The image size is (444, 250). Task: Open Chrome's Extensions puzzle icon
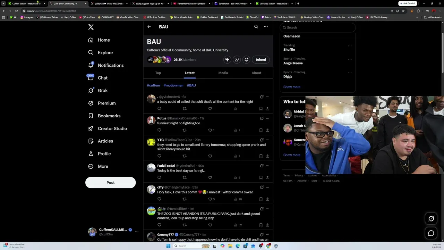click(418, 11)
